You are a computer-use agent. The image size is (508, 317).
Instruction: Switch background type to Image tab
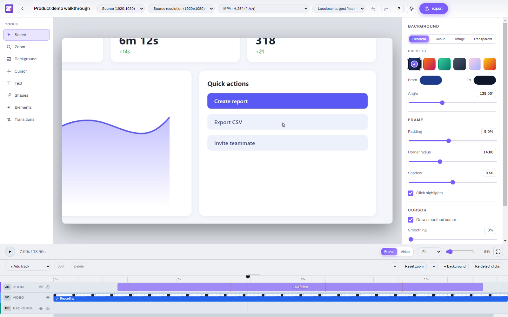(x=460, y=39)
